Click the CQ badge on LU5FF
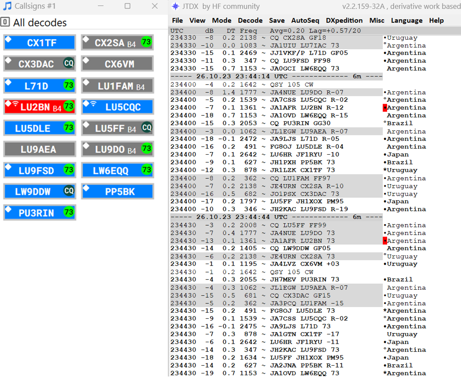 click(x=146, y=127)
